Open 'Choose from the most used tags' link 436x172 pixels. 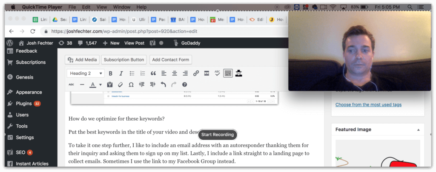[x=368, y=104]
